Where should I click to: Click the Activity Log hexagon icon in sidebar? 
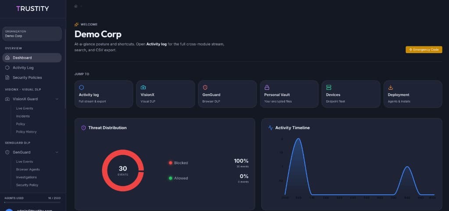pyautogui.click(x=7, y=68)
